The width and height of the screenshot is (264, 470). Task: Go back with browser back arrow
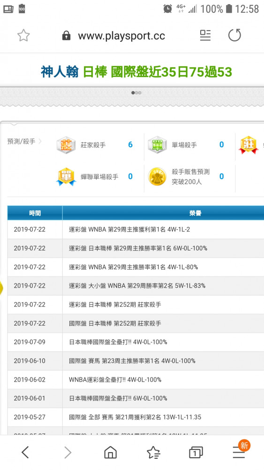coord(25,452)
